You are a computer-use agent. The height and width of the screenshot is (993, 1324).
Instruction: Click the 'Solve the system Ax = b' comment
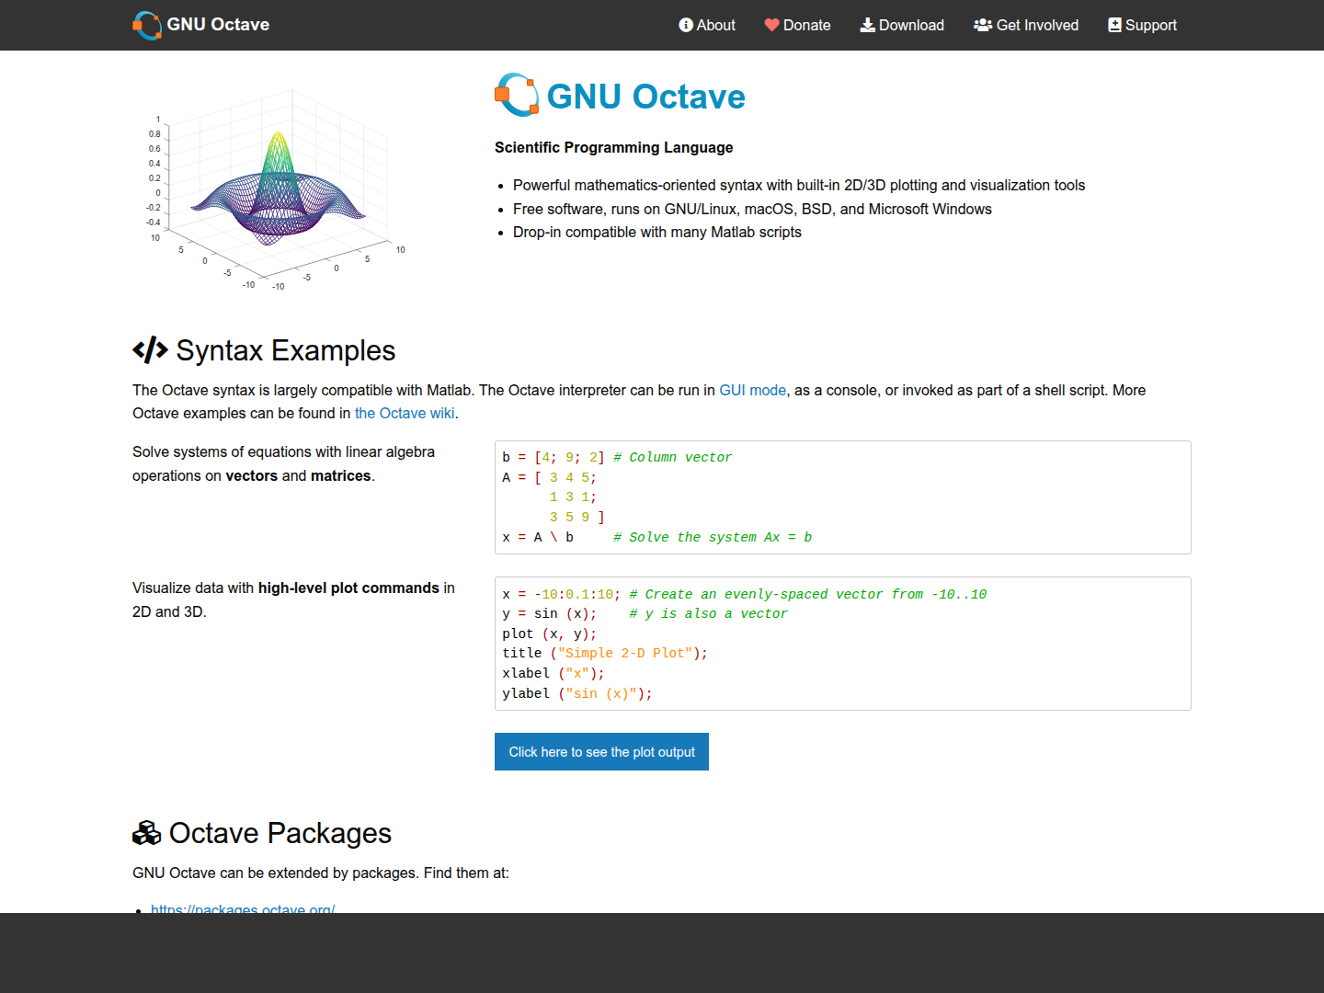713,537
